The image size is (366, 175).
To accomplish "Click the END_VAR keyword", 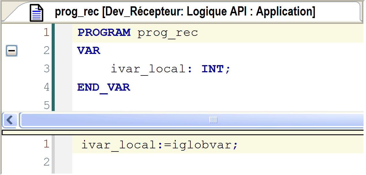I will (x=104, y=87).
